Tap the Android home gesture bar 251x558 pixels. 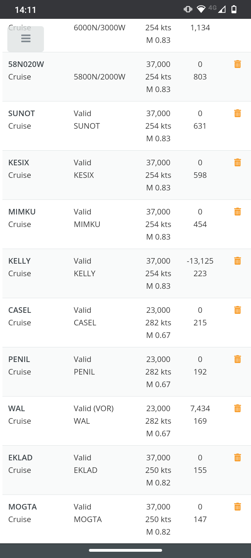pyautogui.click(x=125, y=550)
